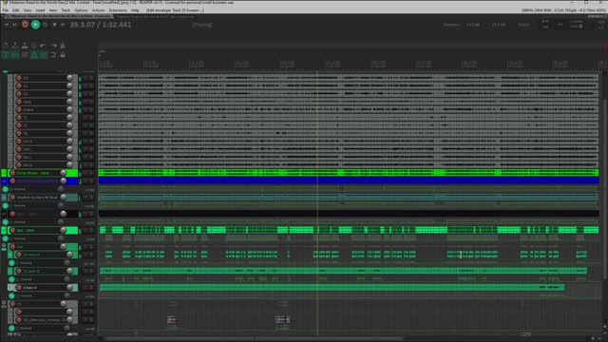Click the red transport Record button
The height and width of the screenshot is (342, 608).
25,25
